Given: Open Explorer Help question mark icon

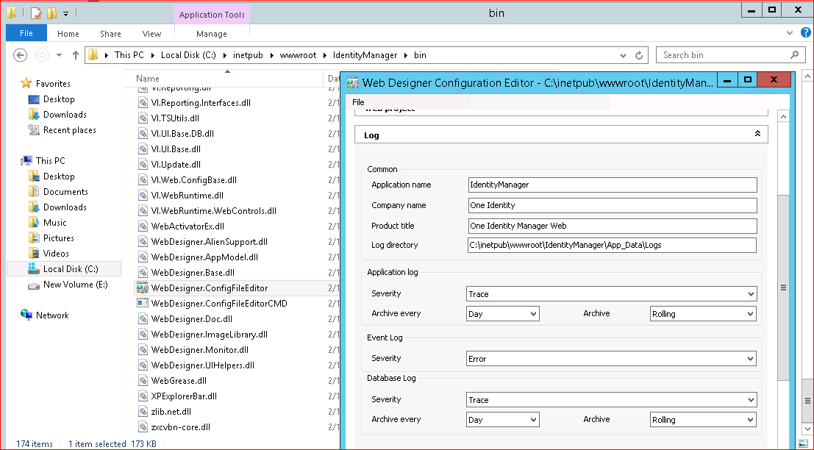Looking at the screenshot, I should tap(805, 32).
